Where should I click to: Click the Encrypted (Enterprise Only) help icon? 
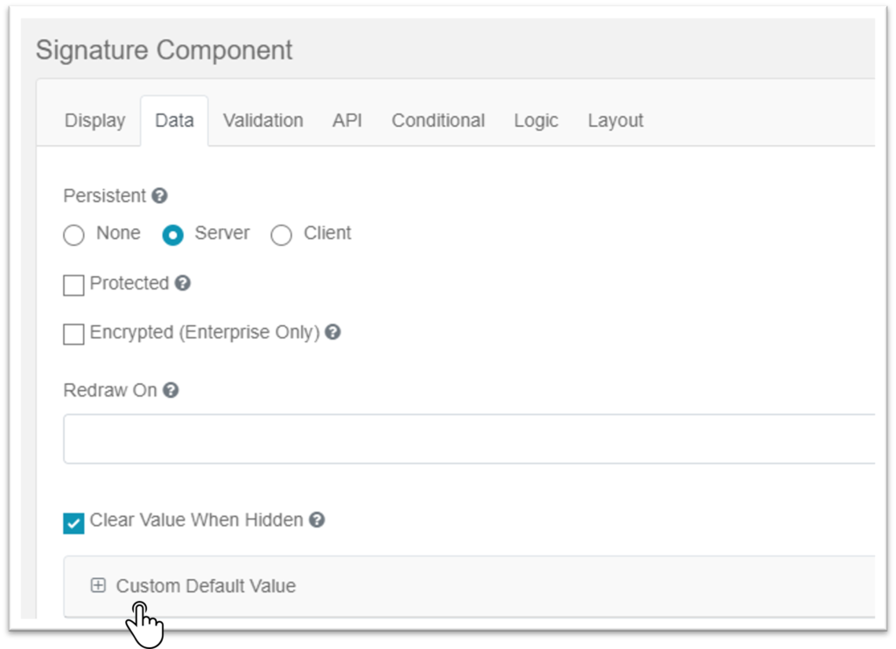click(332, 332)
